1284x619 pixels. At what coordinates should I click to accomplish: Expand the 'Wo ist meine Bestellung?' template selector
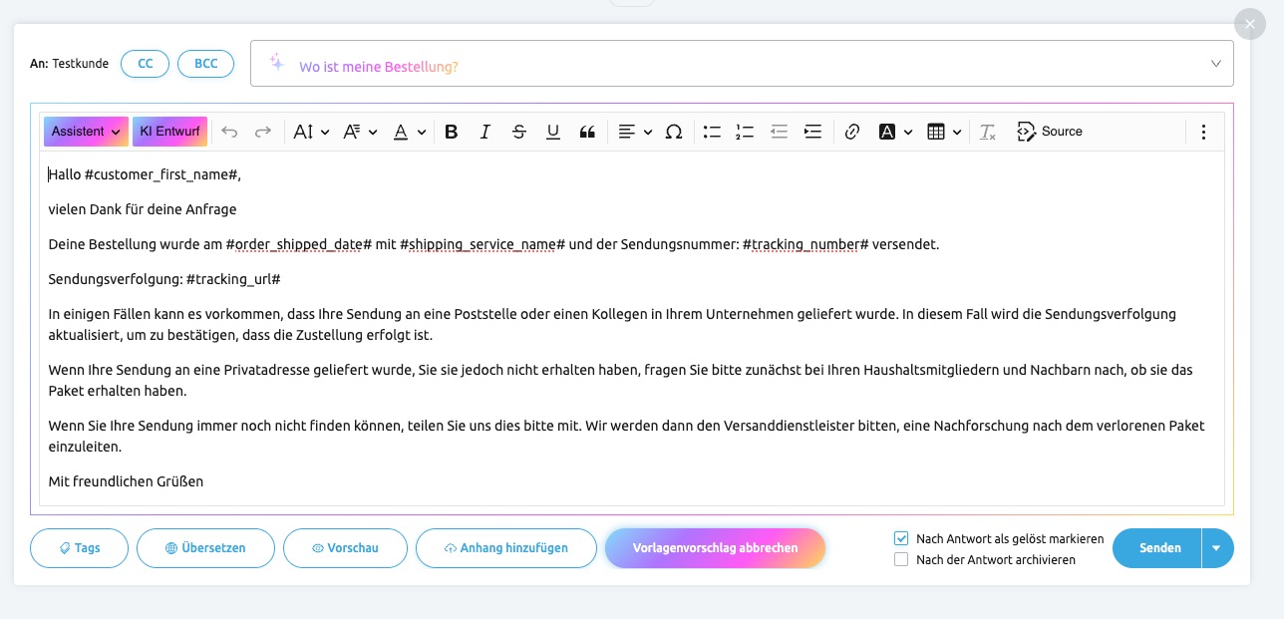(x=1215, y=64)
